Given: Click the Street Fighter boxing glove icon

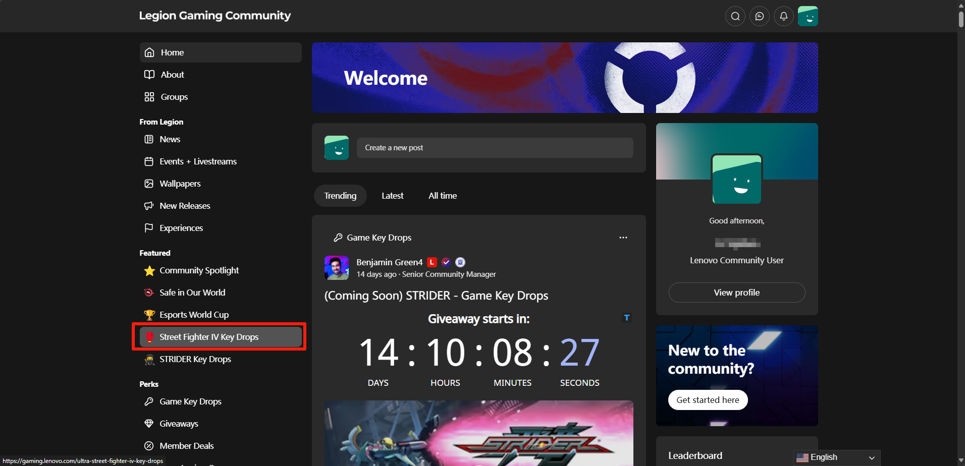Looking at the screenshot, I should click(149, 337).
